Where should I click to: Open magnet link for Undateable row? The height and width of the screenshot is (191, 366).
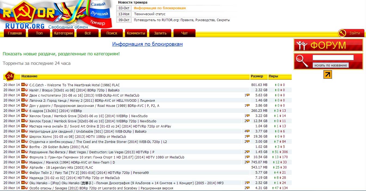click(27, 131)
